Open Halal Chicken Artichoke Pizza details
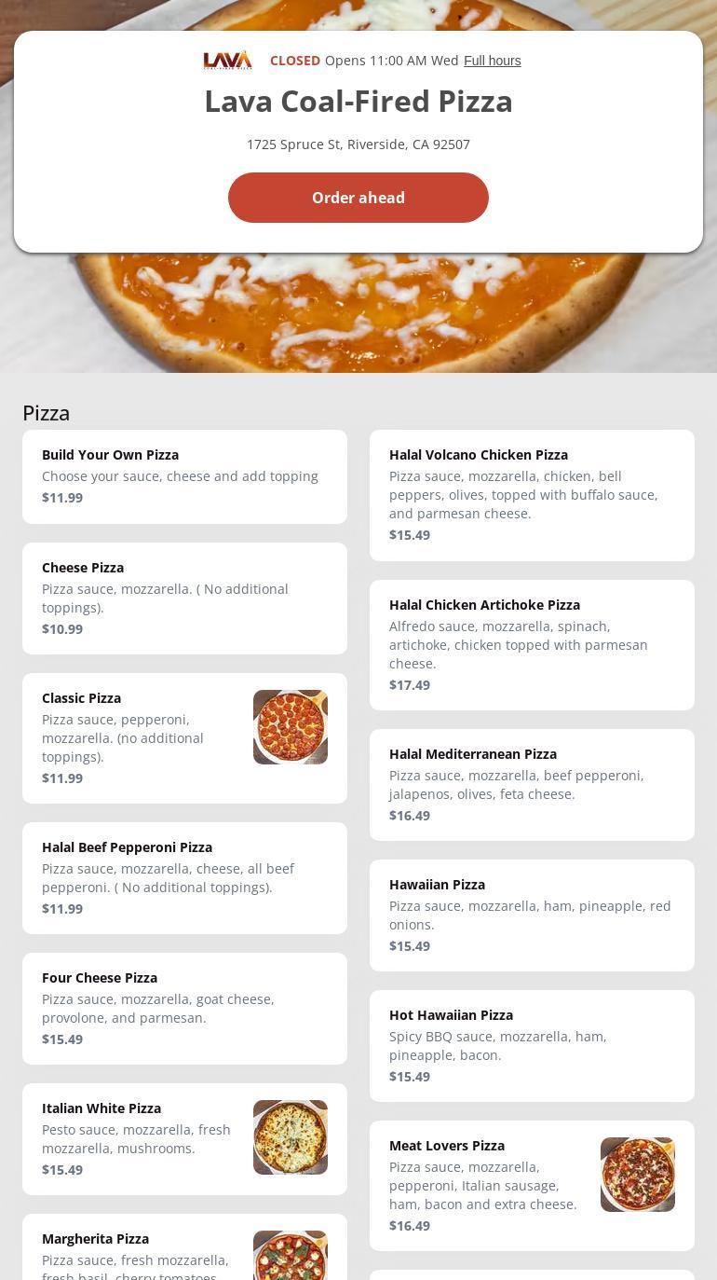717x1280 pixels. (532, 644)
